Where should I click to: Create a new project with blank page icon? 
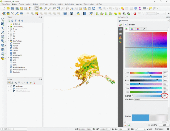(x=4, y=8)
